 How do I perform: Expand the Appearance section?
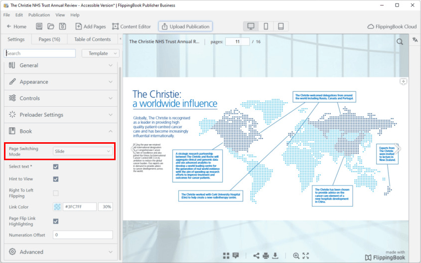(x=61, y=82)
